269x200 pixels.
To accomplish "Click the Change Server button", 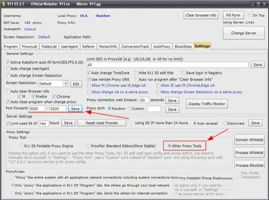I will point(243,33).
